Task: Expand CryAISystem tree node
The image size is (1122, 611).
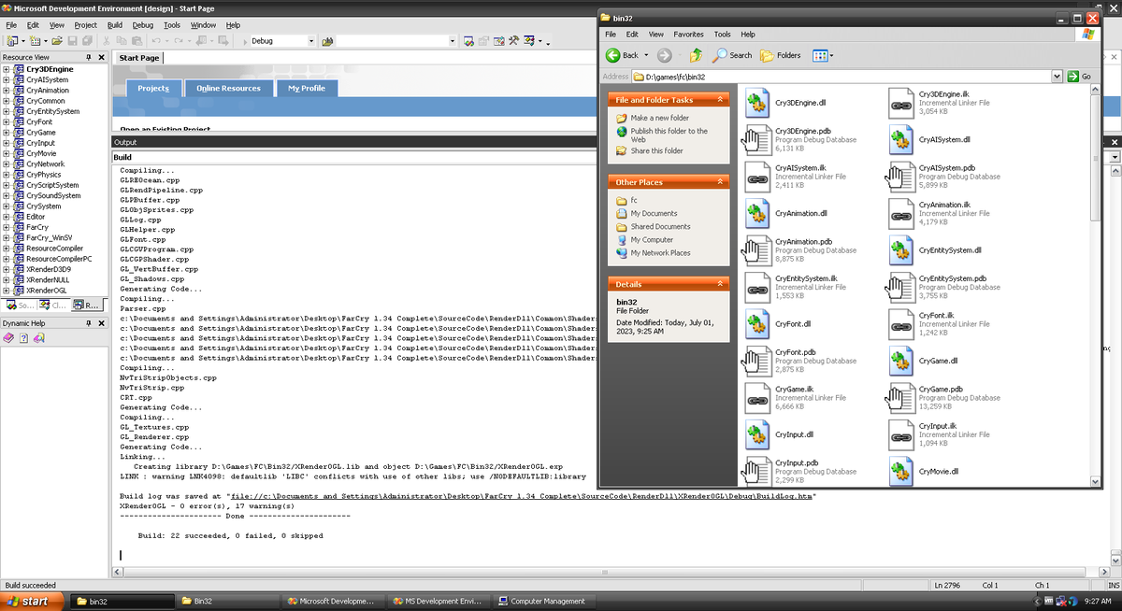Action: click(x=6, y=79)
